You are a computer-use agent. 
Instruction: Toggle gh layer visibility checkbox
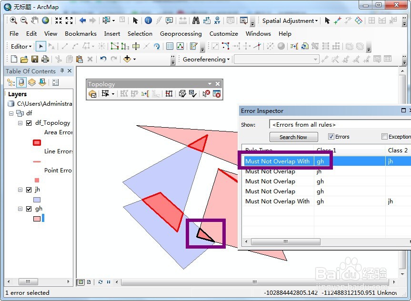29,209
